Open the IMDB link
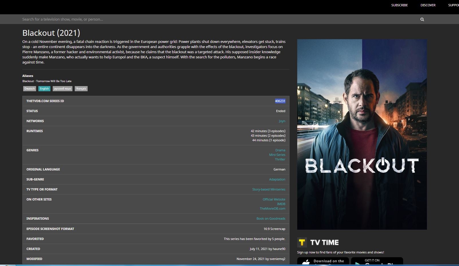 coord(281,204)
